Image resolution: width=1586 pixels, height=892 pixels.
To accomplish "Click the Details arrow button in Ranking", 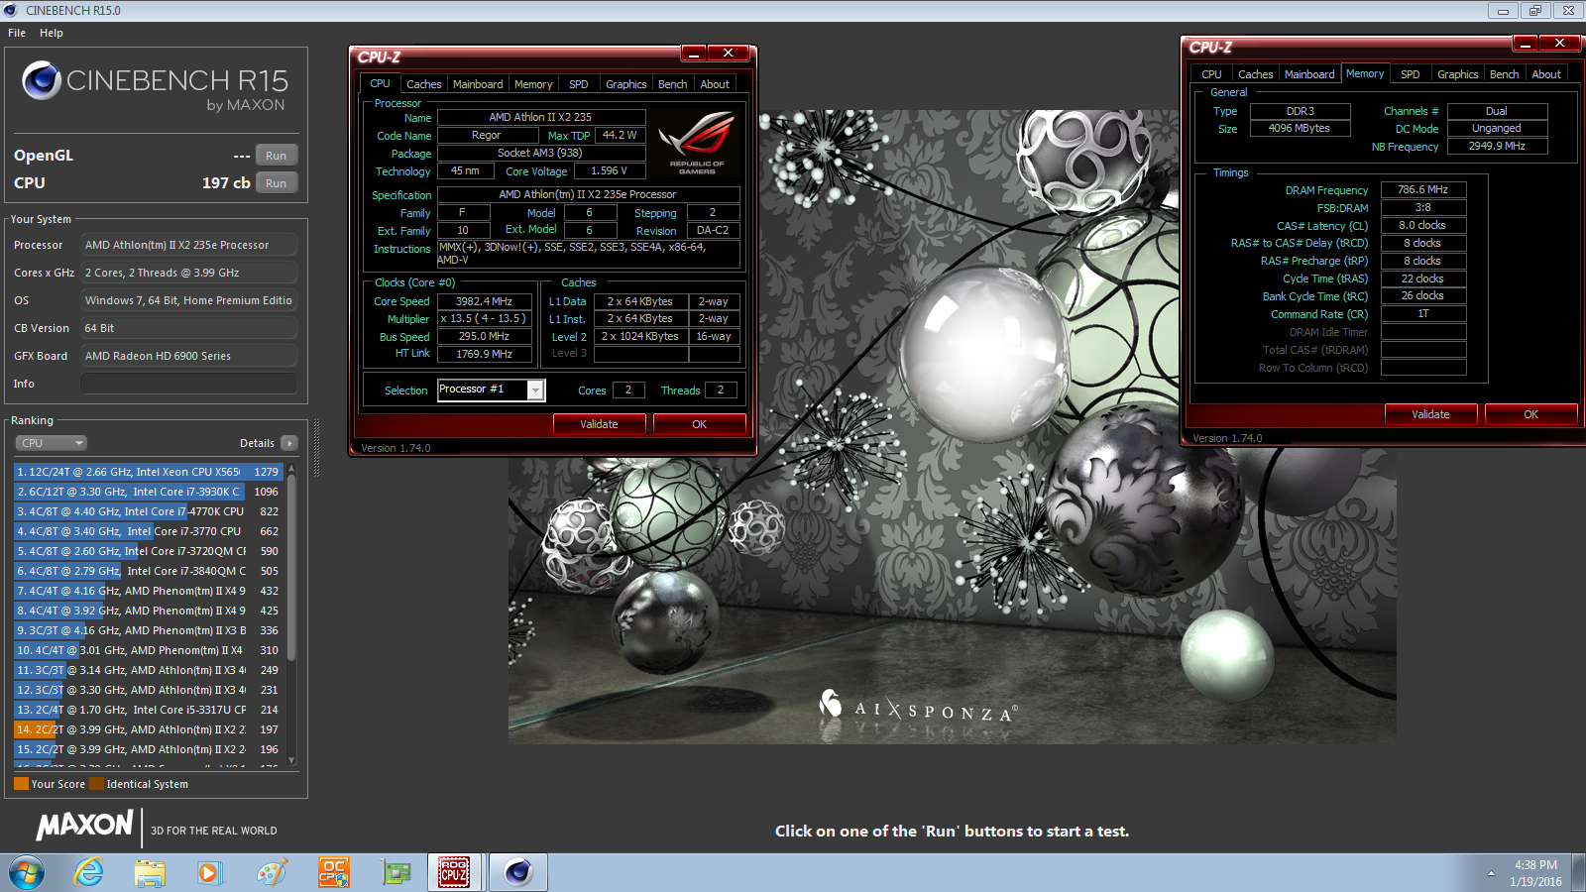I will pyautogui.click(x=289, y=443).
